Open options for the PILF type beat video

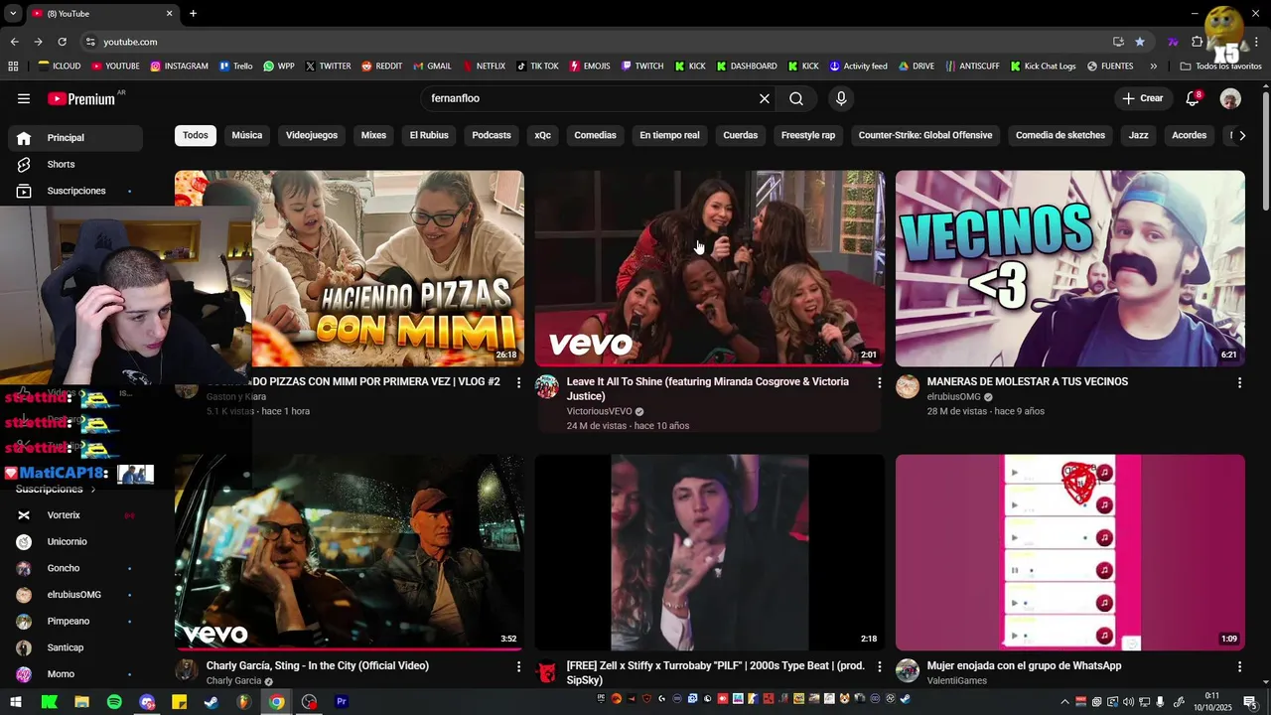point(879,666)
